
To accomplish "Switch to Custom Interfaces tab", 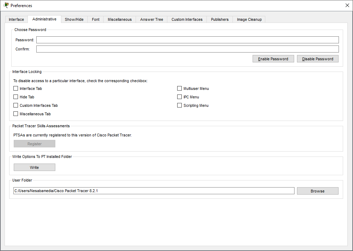I will pos(187,19).
